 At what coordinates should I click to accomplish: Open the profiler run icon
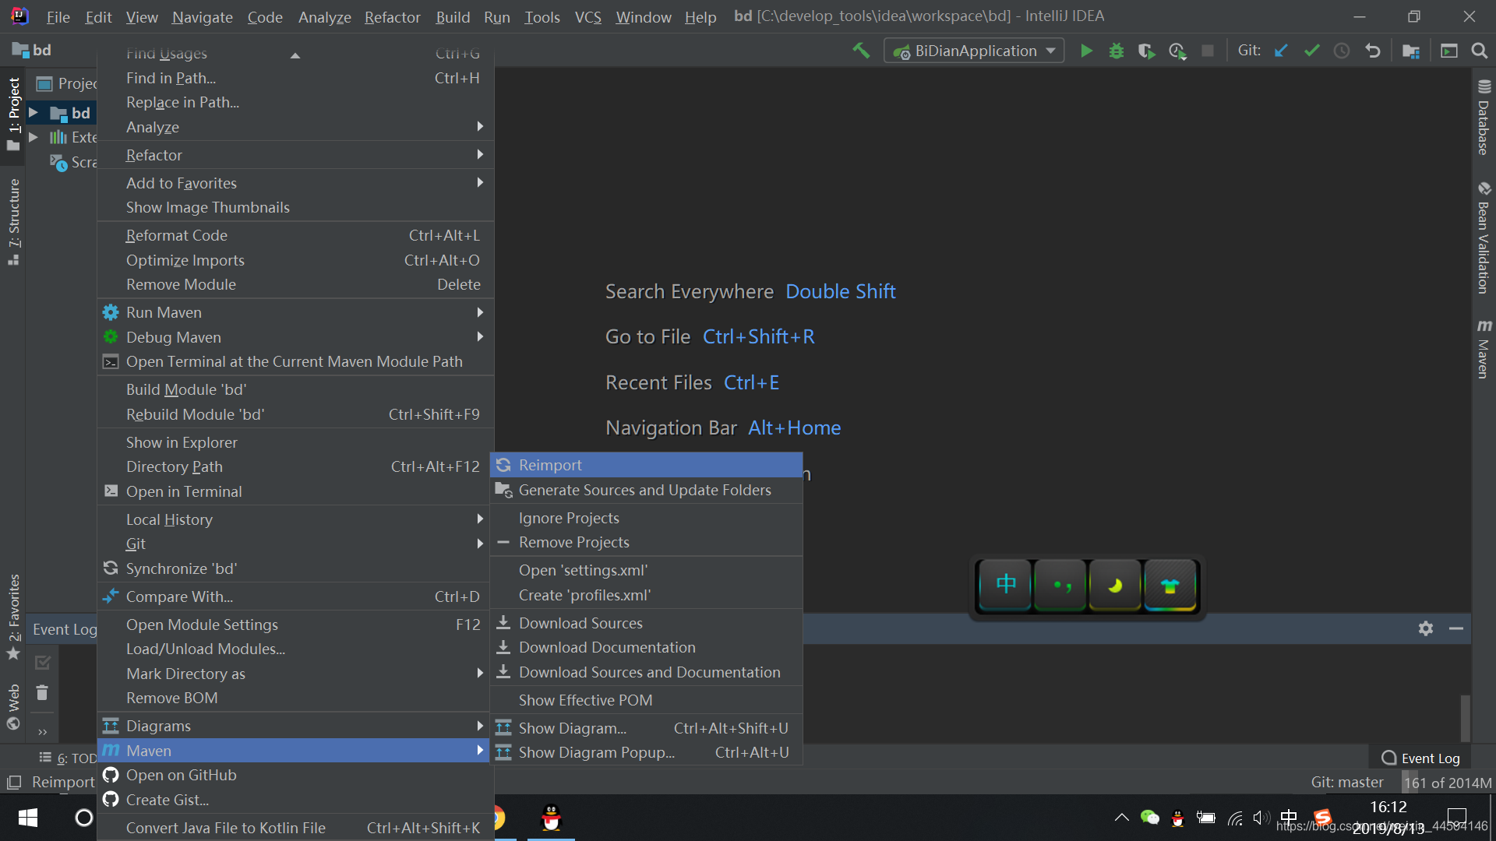[1177, 51]
